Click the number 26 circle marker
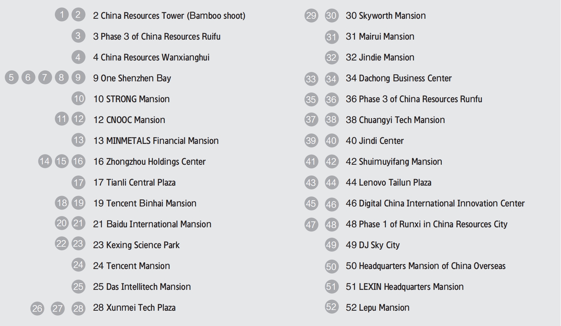This screenshot has width=561, height=326. [37, 308]
